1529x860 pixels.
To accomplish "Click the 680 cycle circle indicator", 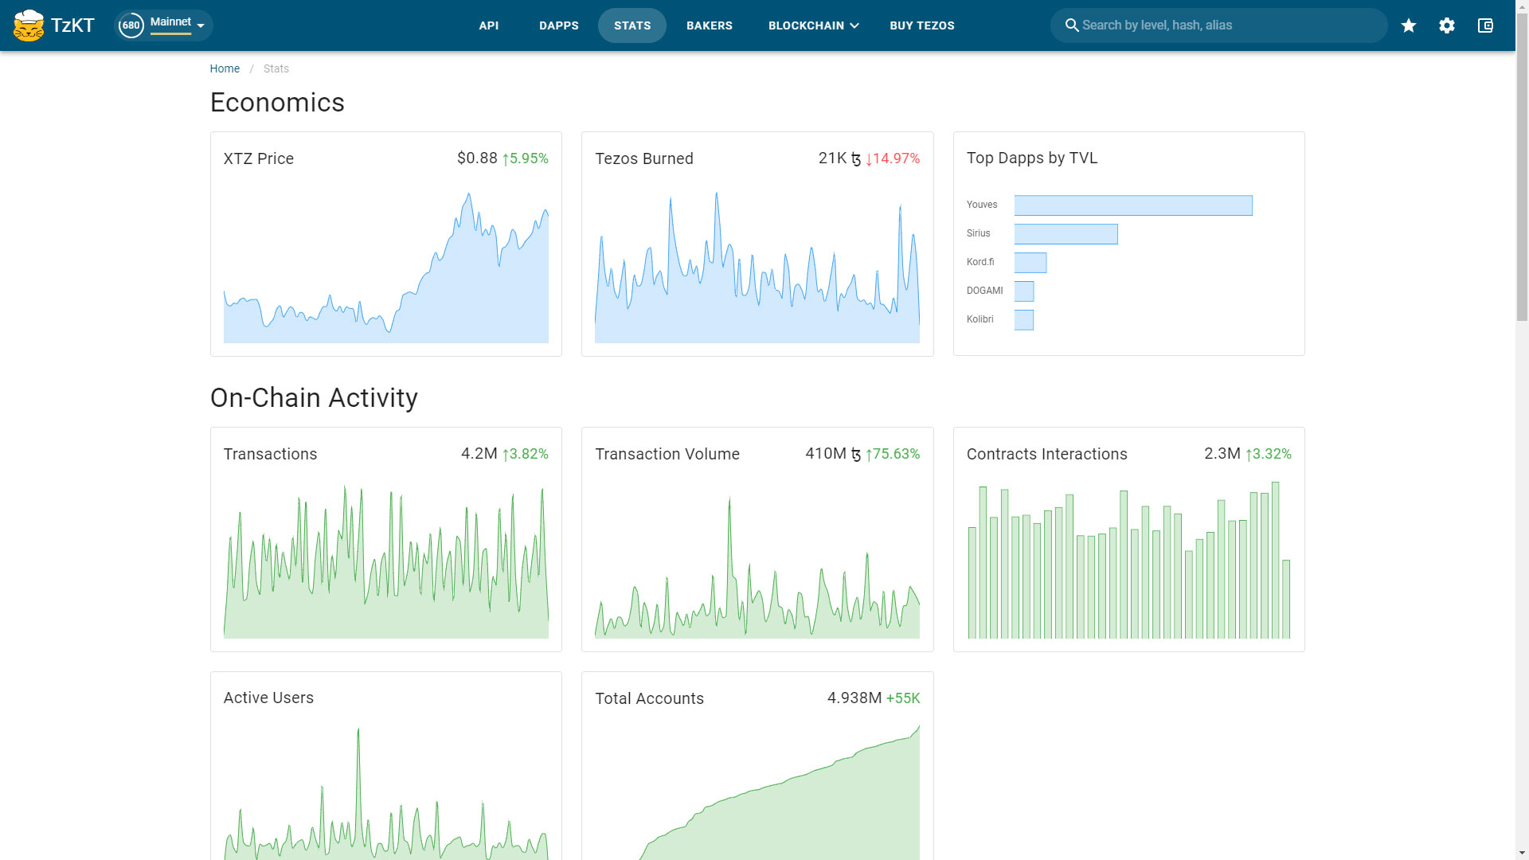I will 131,25.
